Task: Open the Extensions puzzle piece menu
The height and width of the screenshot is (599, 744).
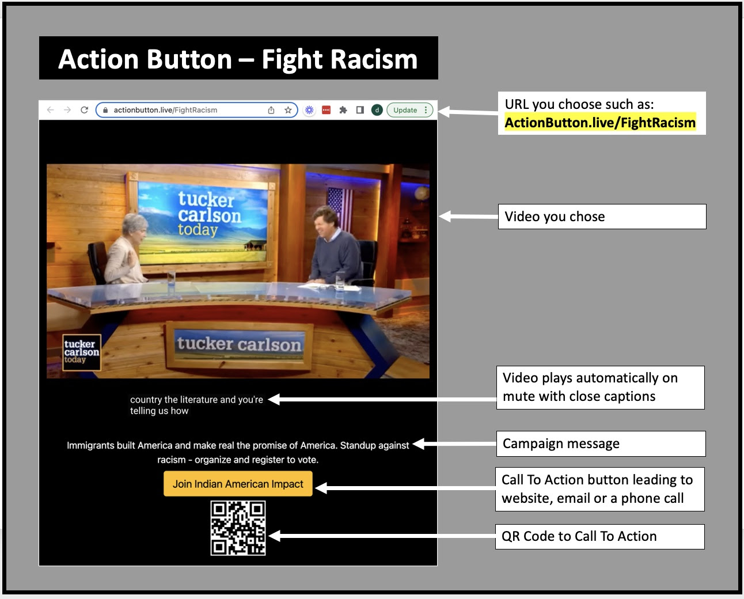Action: [x=343, y=110]
